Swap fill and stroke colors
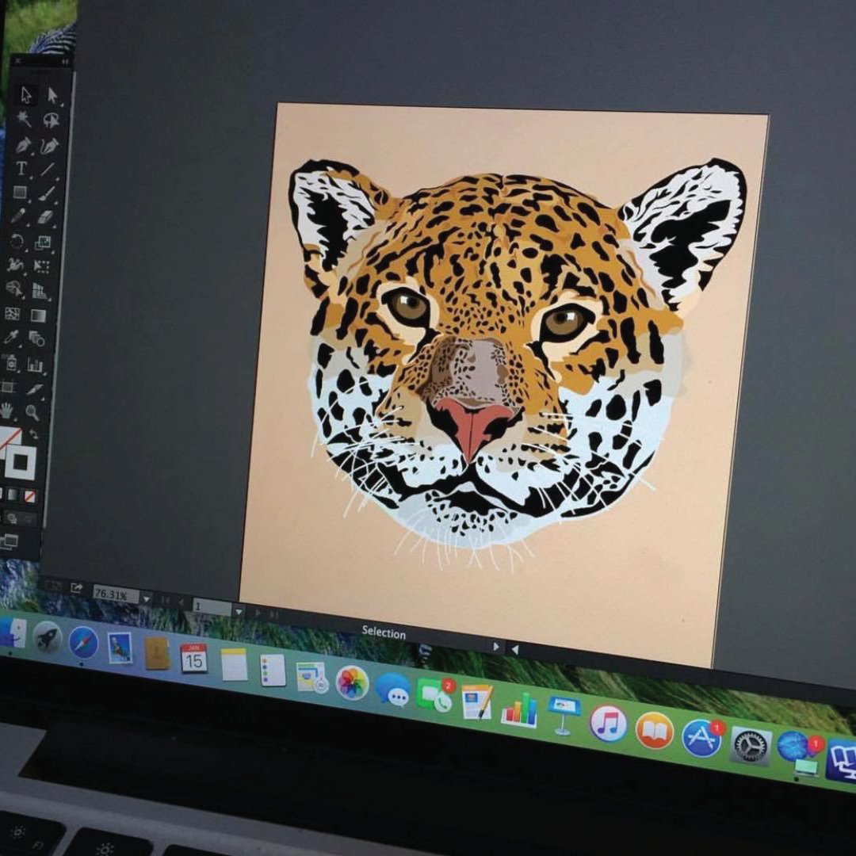The image size is (856, 856). click(34, 435)
